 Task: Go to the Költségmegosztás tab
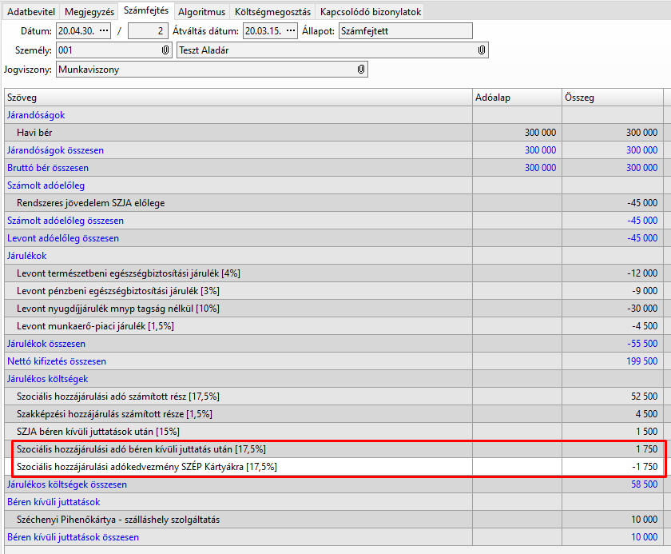272,12
